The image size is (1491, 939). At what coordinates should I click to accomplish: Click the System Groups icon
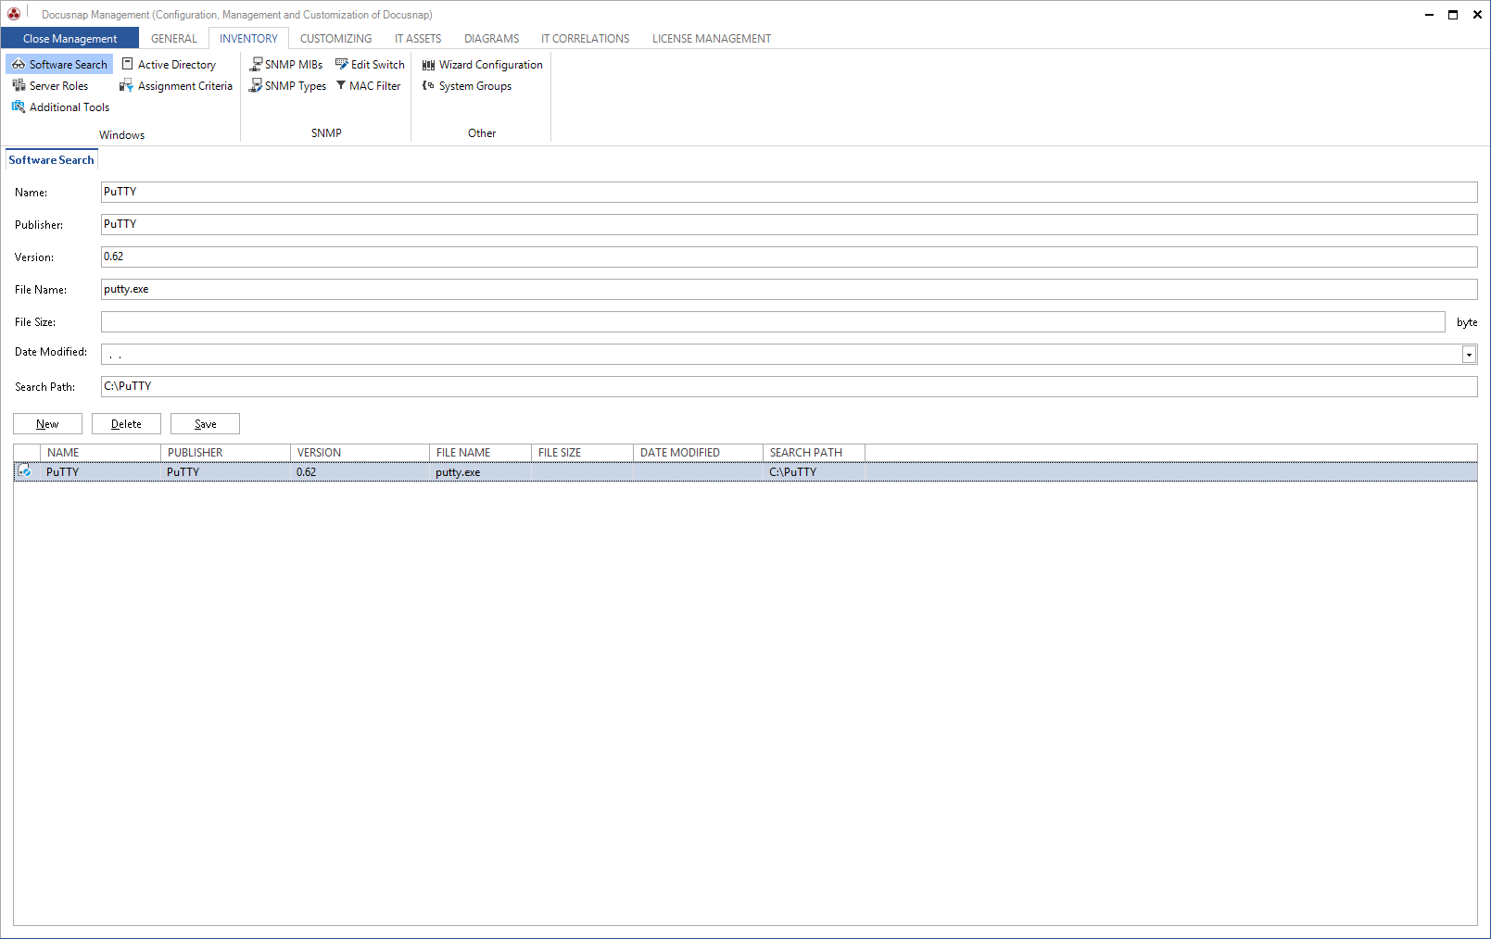point(428,85)
